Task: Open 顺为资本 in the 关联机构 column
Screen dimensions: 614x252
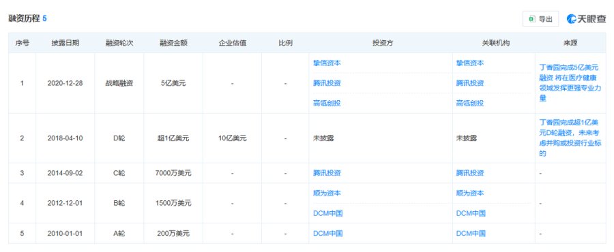Action: pyautogui.click(x=470, y=193)
